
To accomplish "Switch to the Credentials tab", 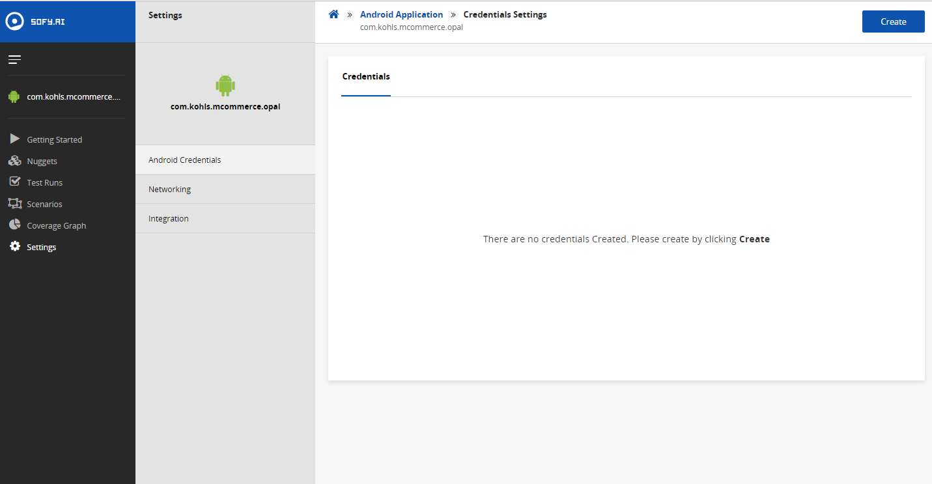I will (366, 77).
